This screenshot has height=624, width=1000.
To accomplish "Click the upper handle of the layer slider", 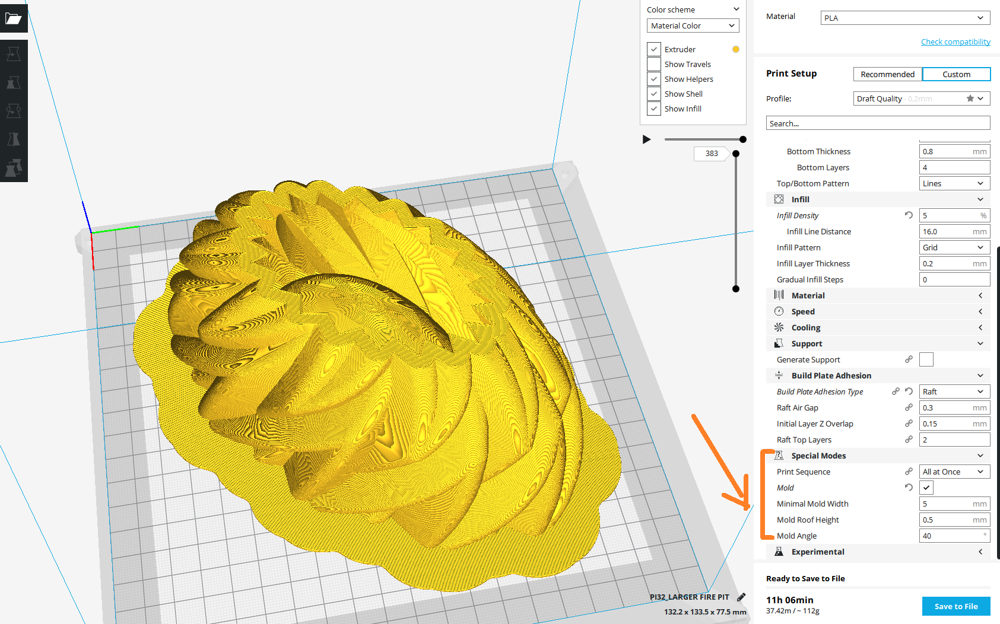I will tap(736, 154).
